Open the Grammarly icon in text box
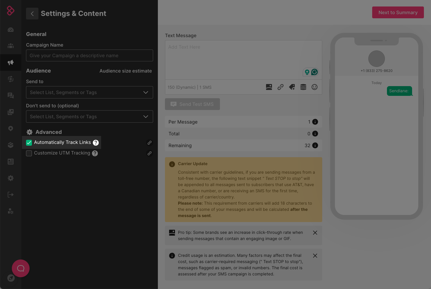431x289 pixels. pos(315,72)
